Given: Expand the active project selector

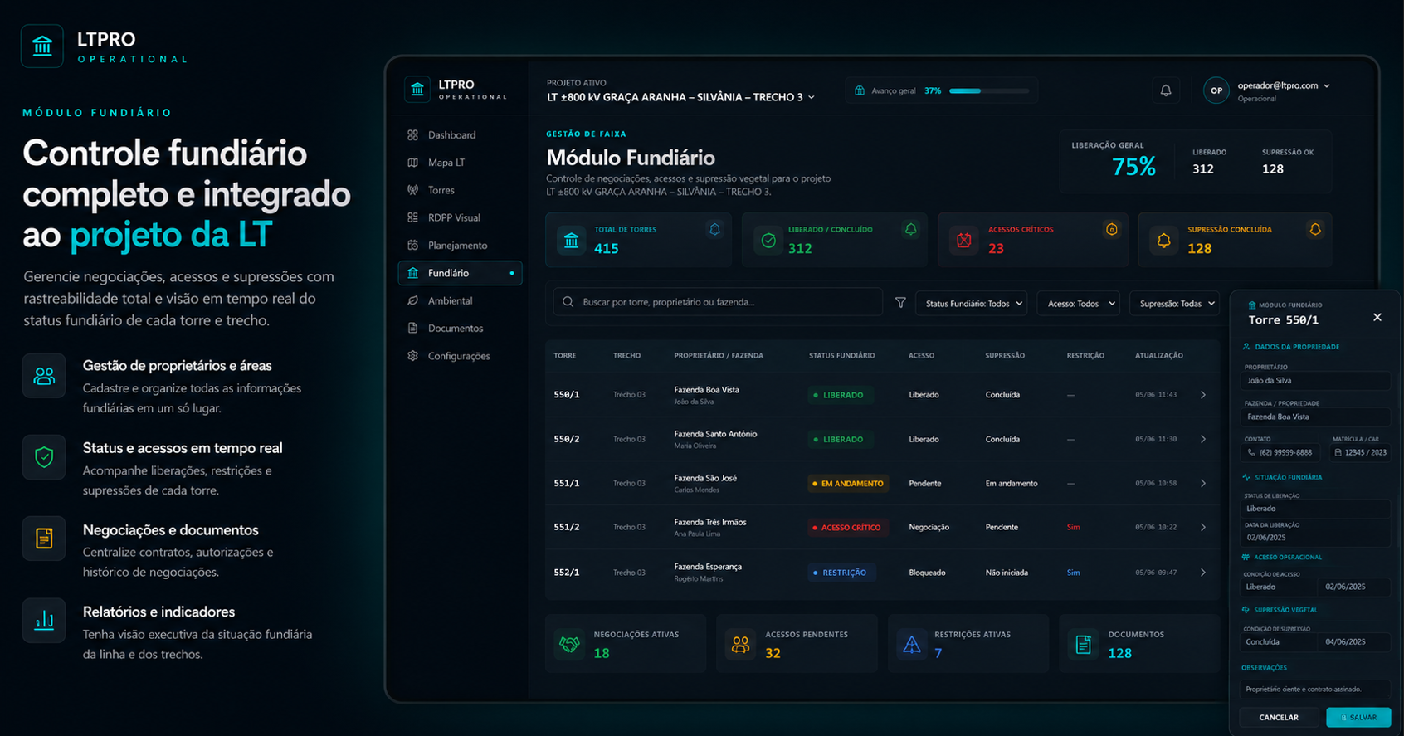Looking at the screenshot, I should (x=681, y=97).
